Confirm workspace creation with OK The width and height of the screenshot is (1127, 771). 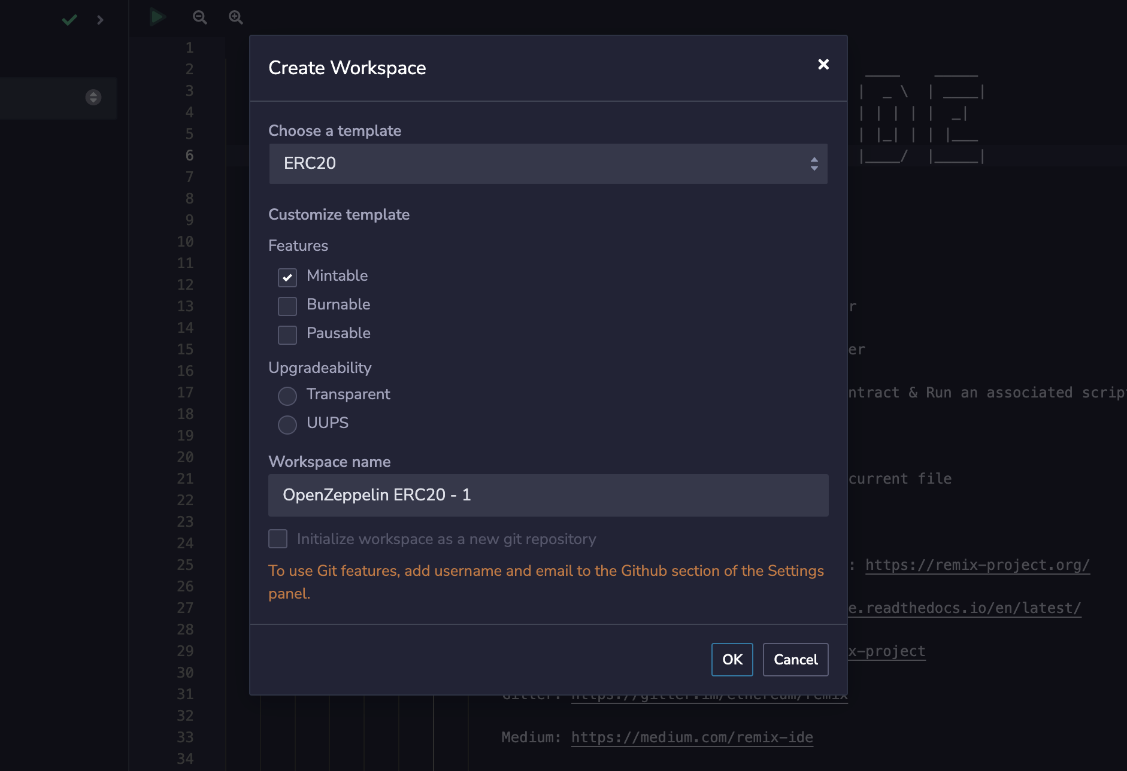tap(732, 660)
